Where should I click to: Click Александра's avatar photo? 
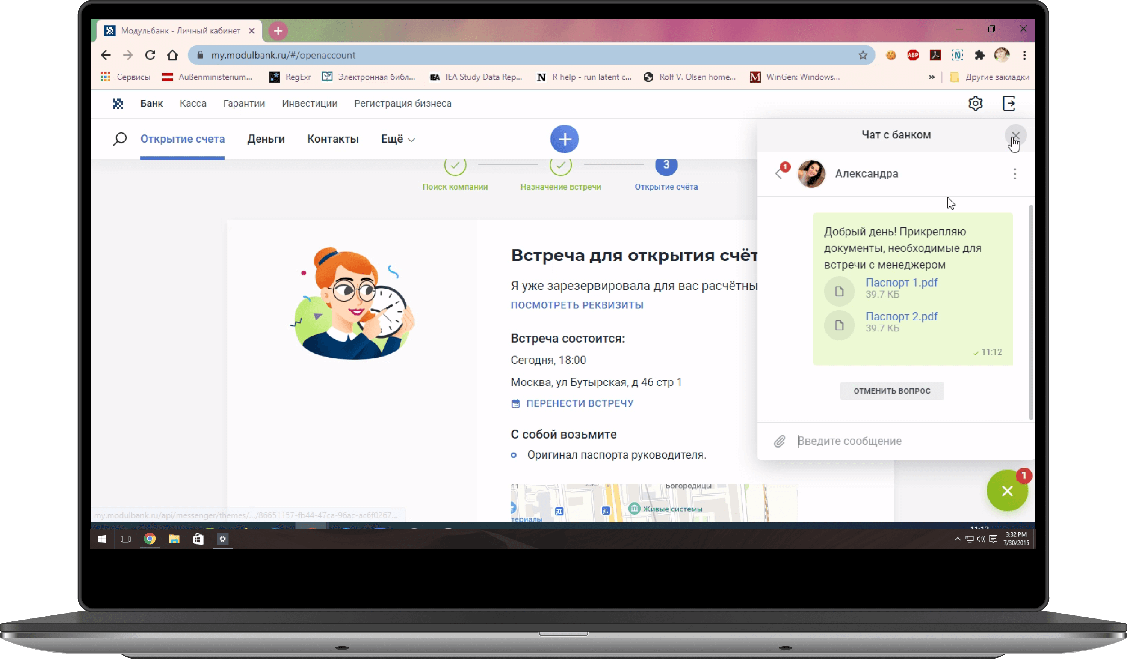pyautogui.click(x=811, y=173)
